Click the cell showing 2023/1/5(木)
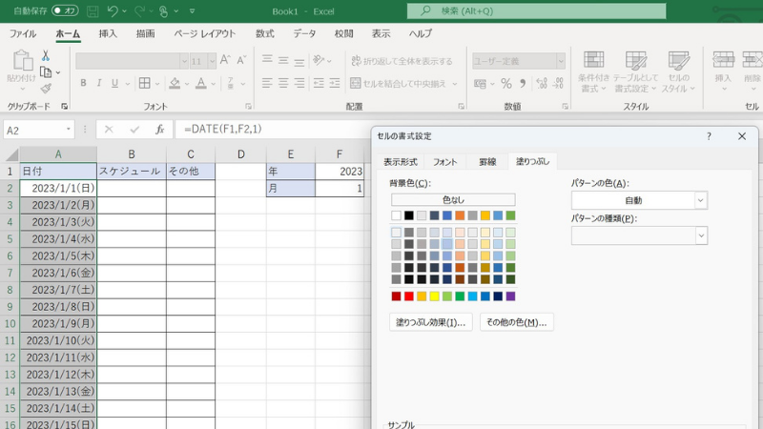 [x=58, y=255]
